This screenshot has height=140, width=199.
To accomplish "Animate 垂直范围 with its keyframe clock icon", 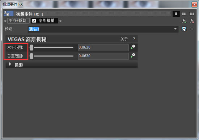I will (x=133, y=56).
